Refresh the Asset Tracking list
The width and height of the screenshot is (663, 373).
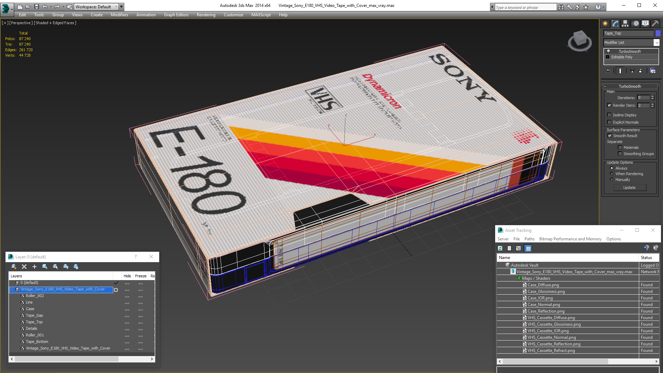tap(500, 248)
